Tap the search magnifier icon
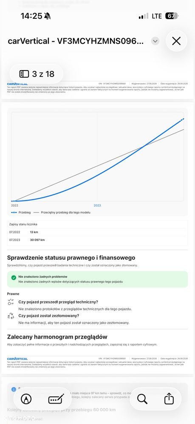This screenshot has height=424, width=195. pyautogui.click(x=142, y=399)
